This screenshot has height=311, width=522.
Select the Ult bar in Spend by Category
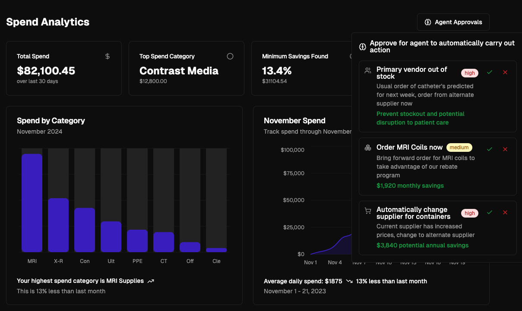click(x=111, y=237)
